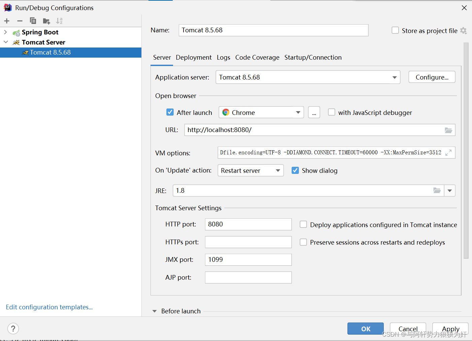Disable Show dialog for update action
Image resolution: width=472 pixels, height=341 pixels.
[295, 170]
